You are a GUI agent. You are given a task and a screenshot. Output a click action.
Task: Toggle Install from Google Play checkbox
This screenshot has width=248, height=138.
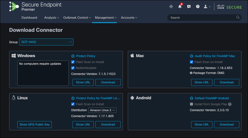pos(191,104)
